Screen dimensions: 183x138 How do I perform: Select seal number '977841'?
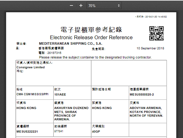click(59, 131)
